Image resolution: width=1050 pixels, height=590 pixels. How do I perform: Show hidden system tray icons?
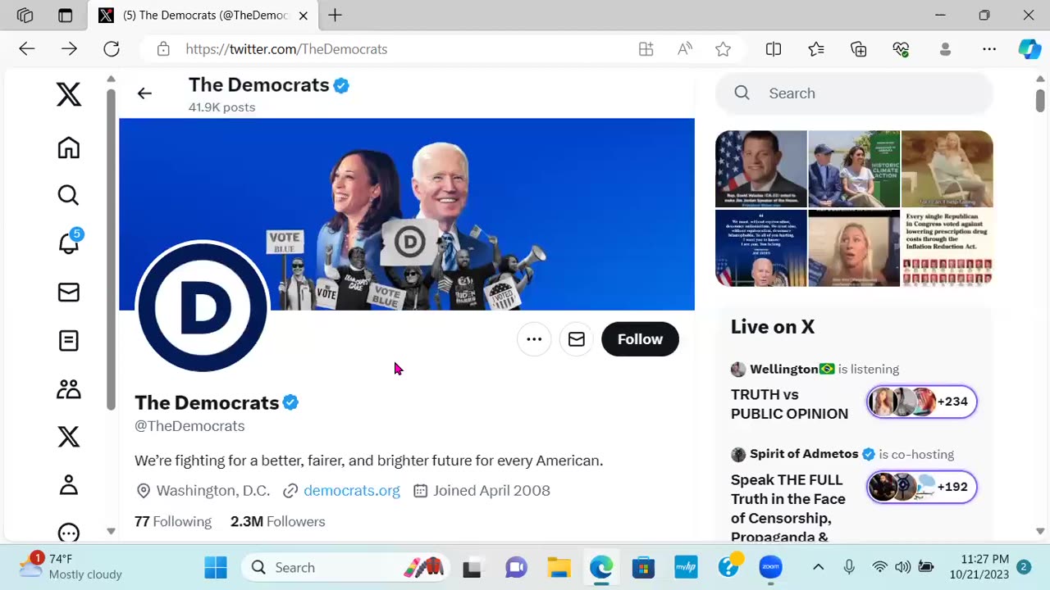coord(818,567)
